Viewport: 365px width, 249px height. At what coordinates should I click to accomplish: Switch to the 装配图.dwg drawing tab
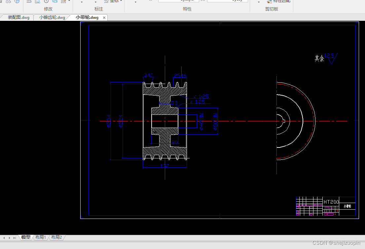[x=18, y=18]
